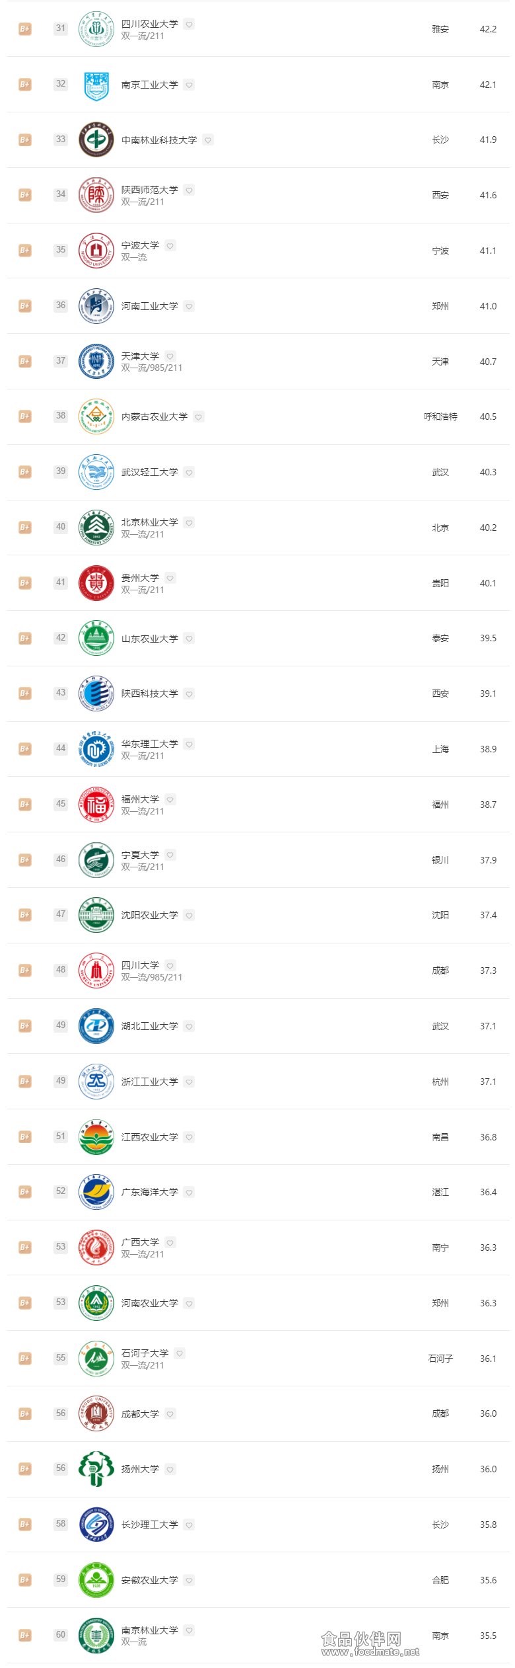The height and width of the screenshot is (1668, 515).
Task: Click the 宁波大学 emblem icon
Action: click(96, 251)
